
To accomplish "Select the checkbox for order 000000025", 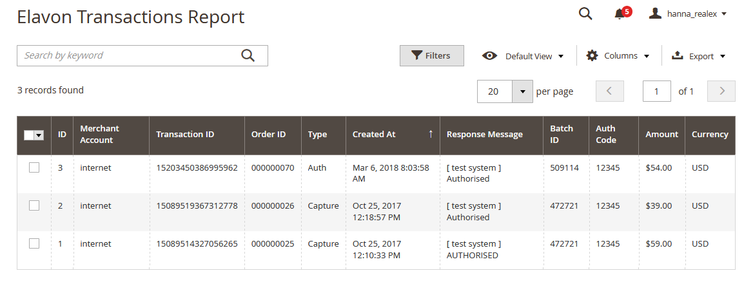I will [34, 243].
